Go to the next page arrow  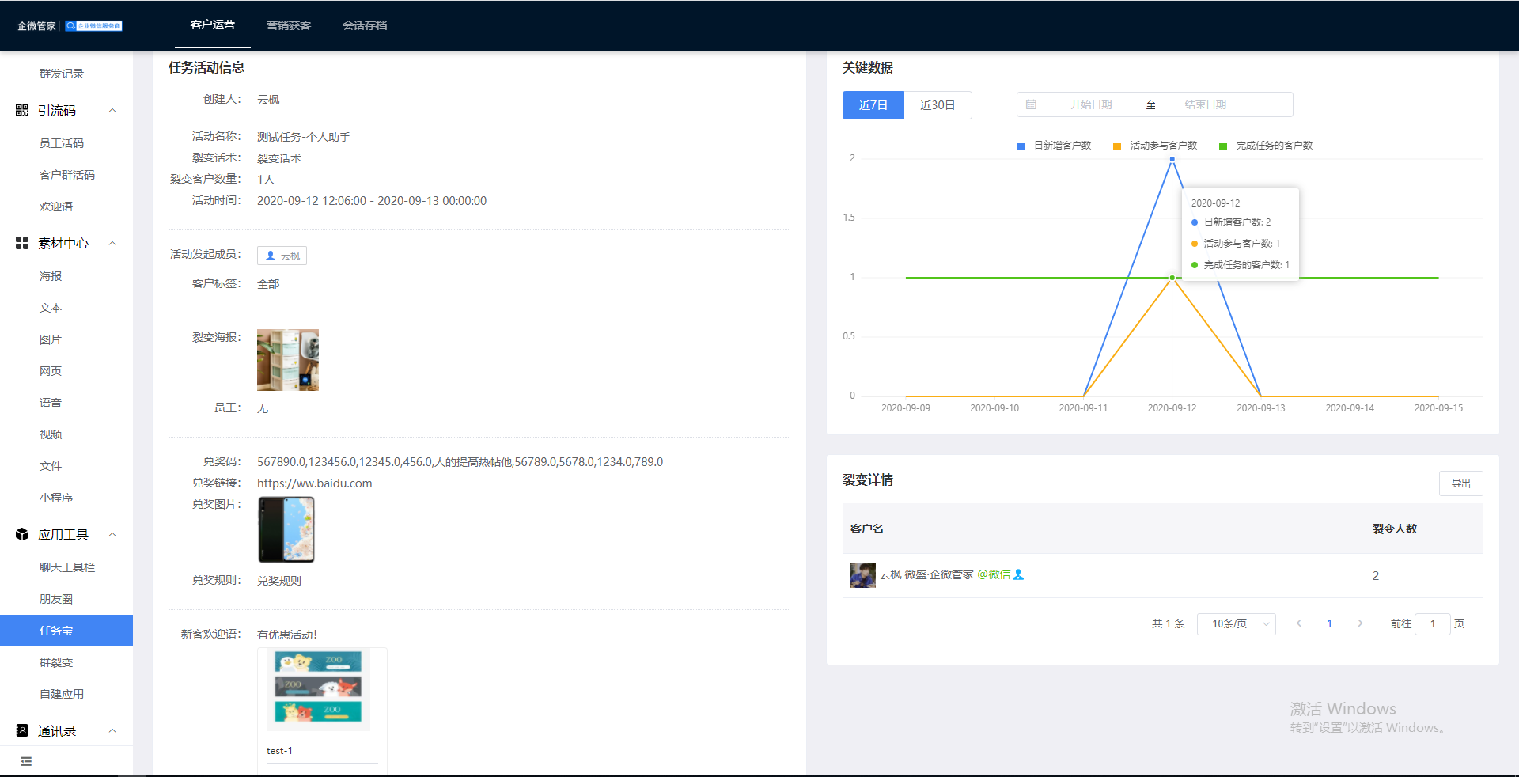[x=1360, y=623]
